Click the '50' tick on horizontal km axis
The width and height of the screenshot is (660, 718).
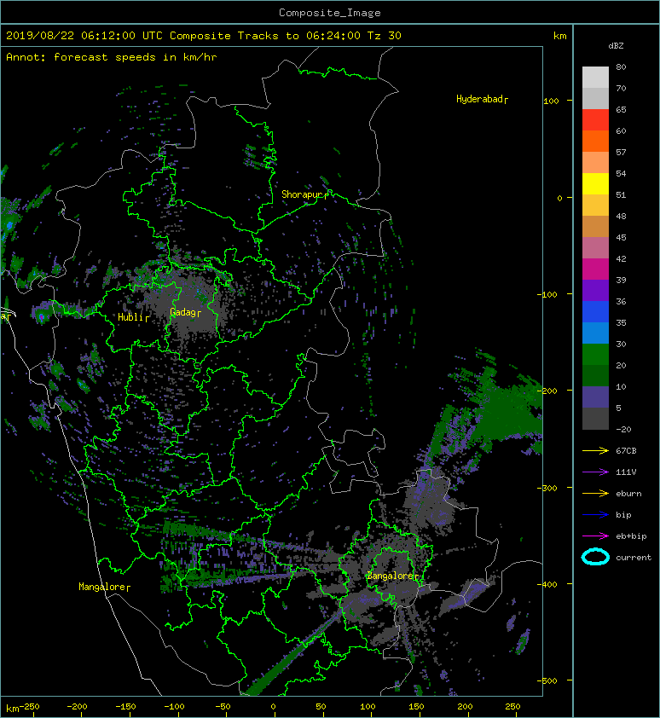click(321, 707)
